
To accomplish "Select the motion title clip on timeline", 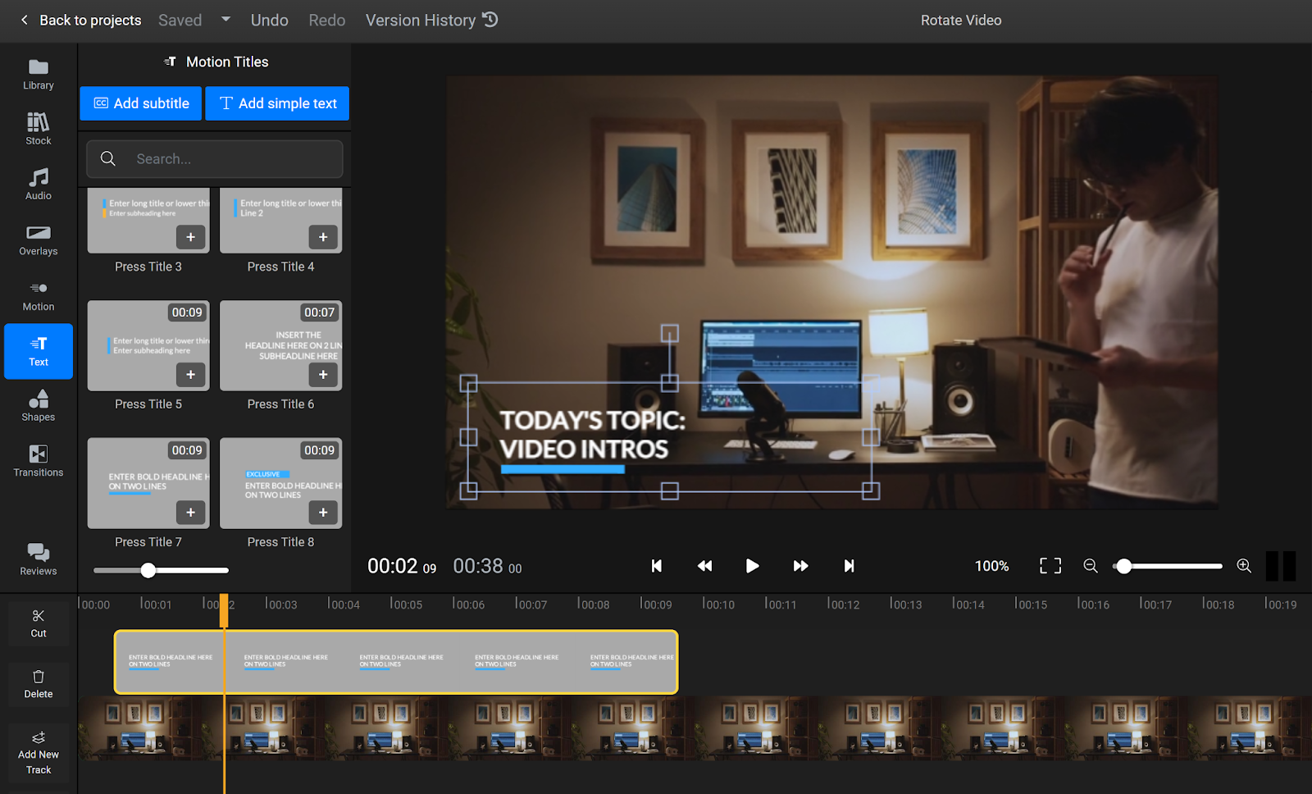I will (x=396, y=662).
